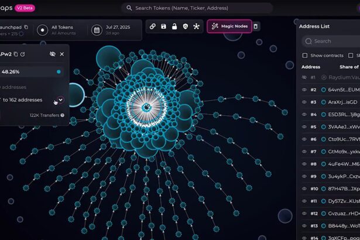Click the copy link icon in toolbar
This screenshot has height=240, width=360.
153,26
